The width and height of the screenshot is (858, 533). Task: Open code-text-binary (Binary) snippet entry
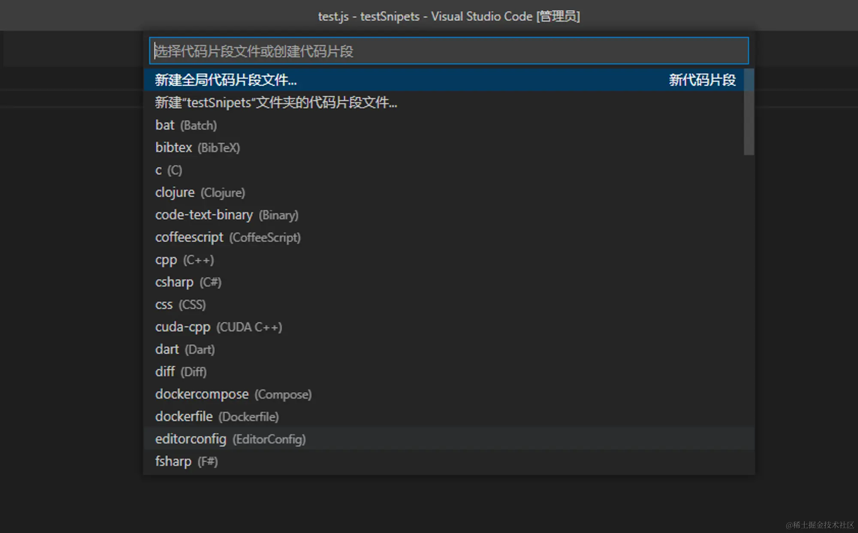(x=449, y=215)
